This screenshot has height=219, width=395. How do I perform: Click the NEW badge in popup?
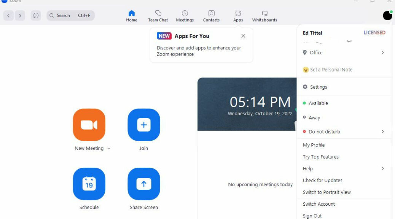[164, 36]
